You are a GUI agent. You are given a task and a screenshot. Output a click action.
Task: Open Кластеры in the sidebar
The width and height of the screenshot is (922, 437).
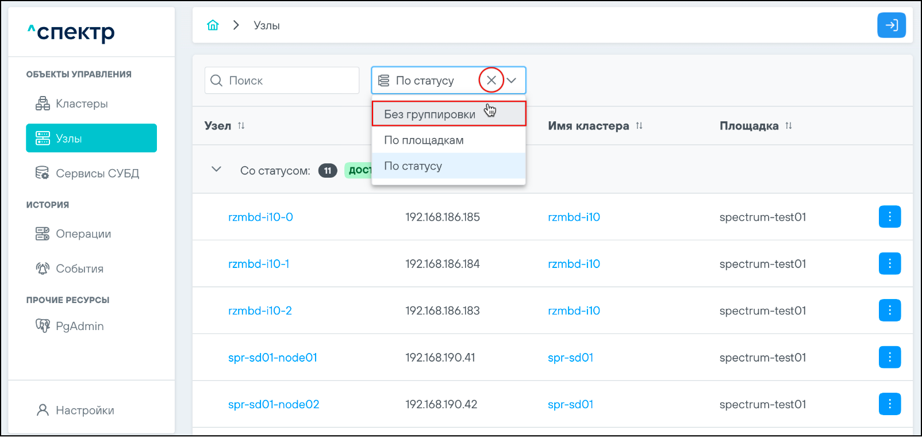pos(82,104)
